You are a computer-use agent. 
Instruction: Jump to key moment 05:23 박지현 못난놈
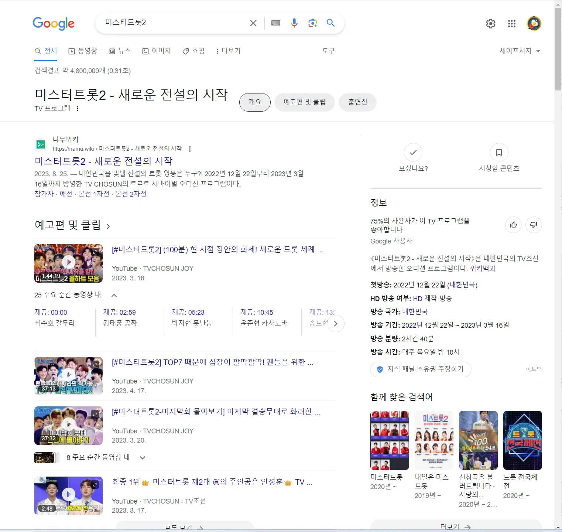pyautogui.click(x=192, y=318)
